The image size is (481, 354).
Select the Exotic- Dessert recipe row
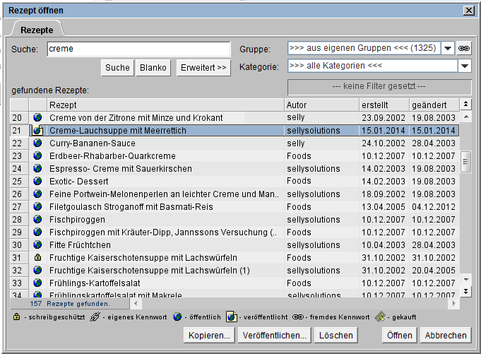click(162, 182)
